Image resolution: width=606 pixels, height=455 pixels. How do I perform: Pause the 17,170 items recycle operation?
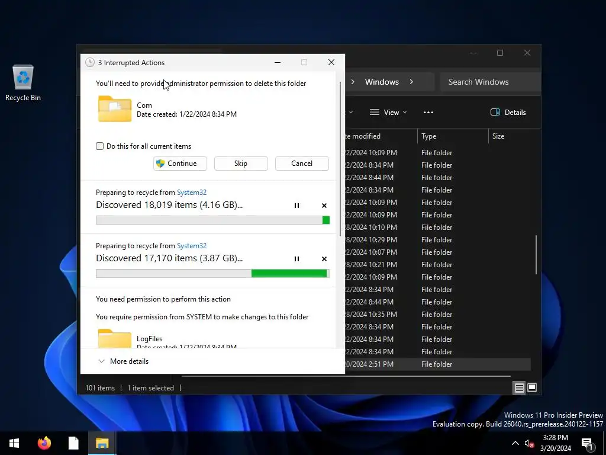(x=297, y=259)
